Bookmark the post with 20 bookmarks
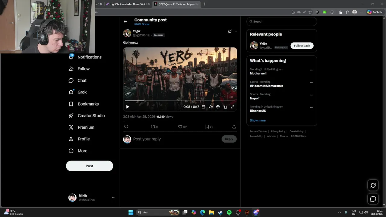Viewport: 386px width, 217px height. [x=209, y=127]
